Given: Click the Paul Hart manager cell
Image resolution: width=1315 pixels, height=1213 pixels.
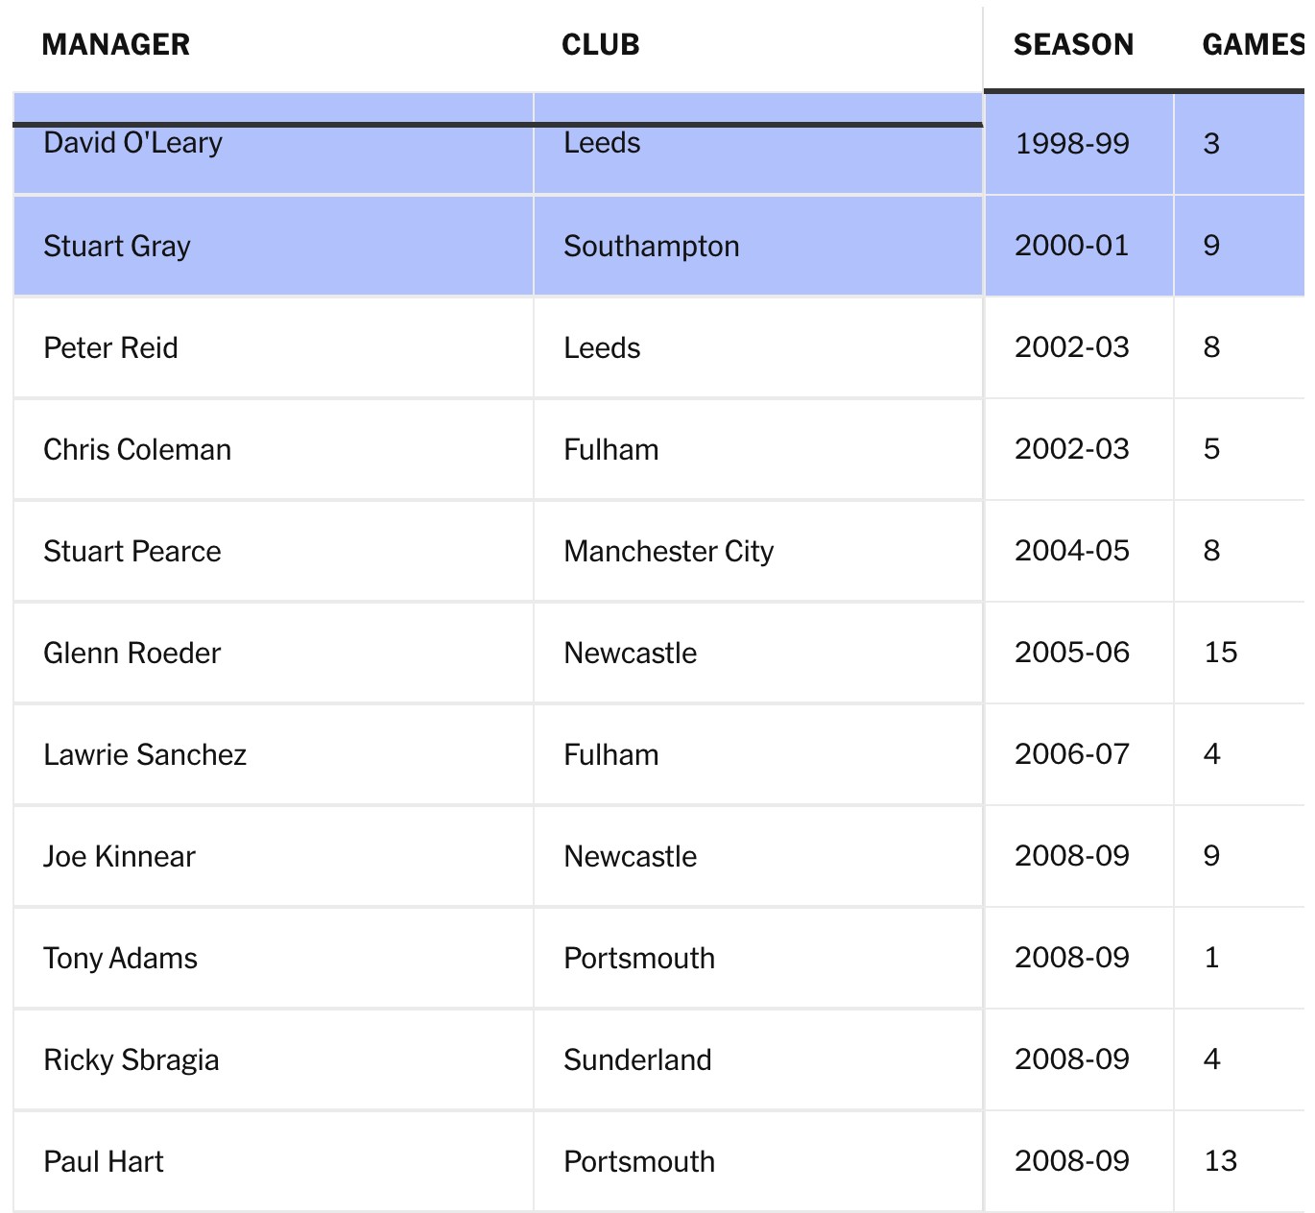Looking at the screenshot, I should pos(104,1162).
